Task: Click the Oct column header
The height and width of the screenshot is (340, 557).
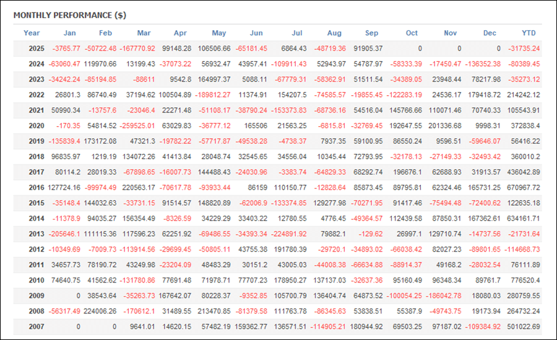Action: tap(412, 33)
